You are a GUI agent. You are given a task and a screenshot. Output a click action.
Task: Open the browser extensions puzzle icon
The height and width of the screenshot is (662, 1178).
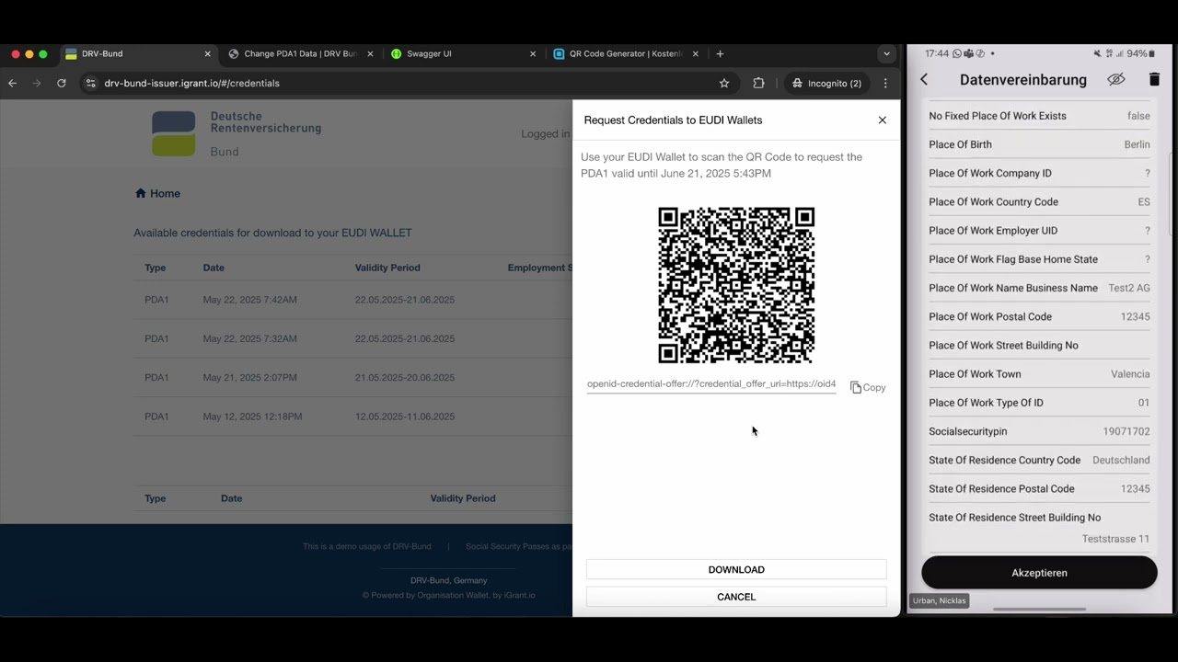coord(758,83)
